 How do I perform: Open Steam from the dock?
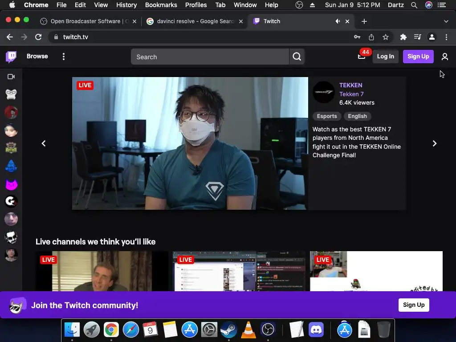pos(228,330)
